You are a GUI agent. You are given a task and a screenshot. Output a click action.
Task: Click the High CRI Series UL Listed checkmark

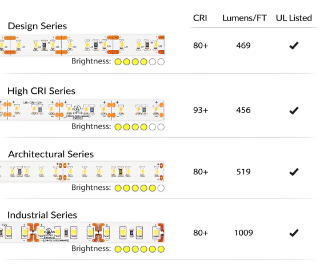[294, 110]
